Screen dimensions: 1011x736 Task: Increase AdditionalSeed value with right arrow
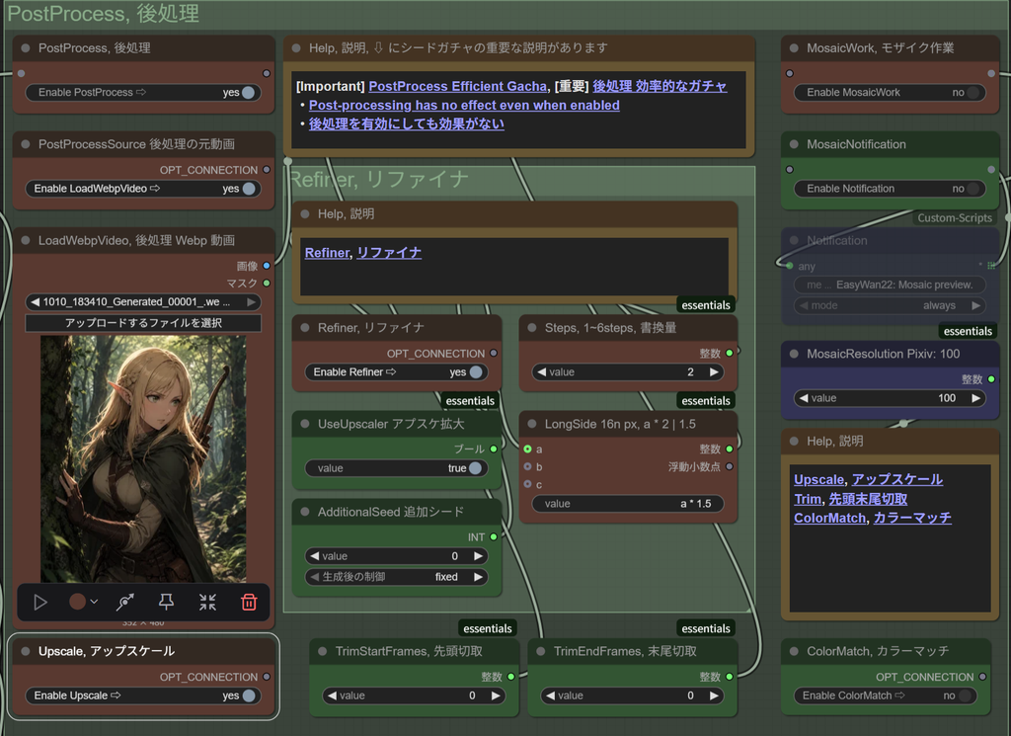pyautogui.click(x=478, y=556)
